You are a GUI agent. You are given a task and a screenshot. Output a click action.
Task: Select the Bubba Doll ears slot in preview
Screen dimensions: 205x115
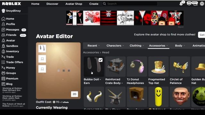tap(42, 49)
